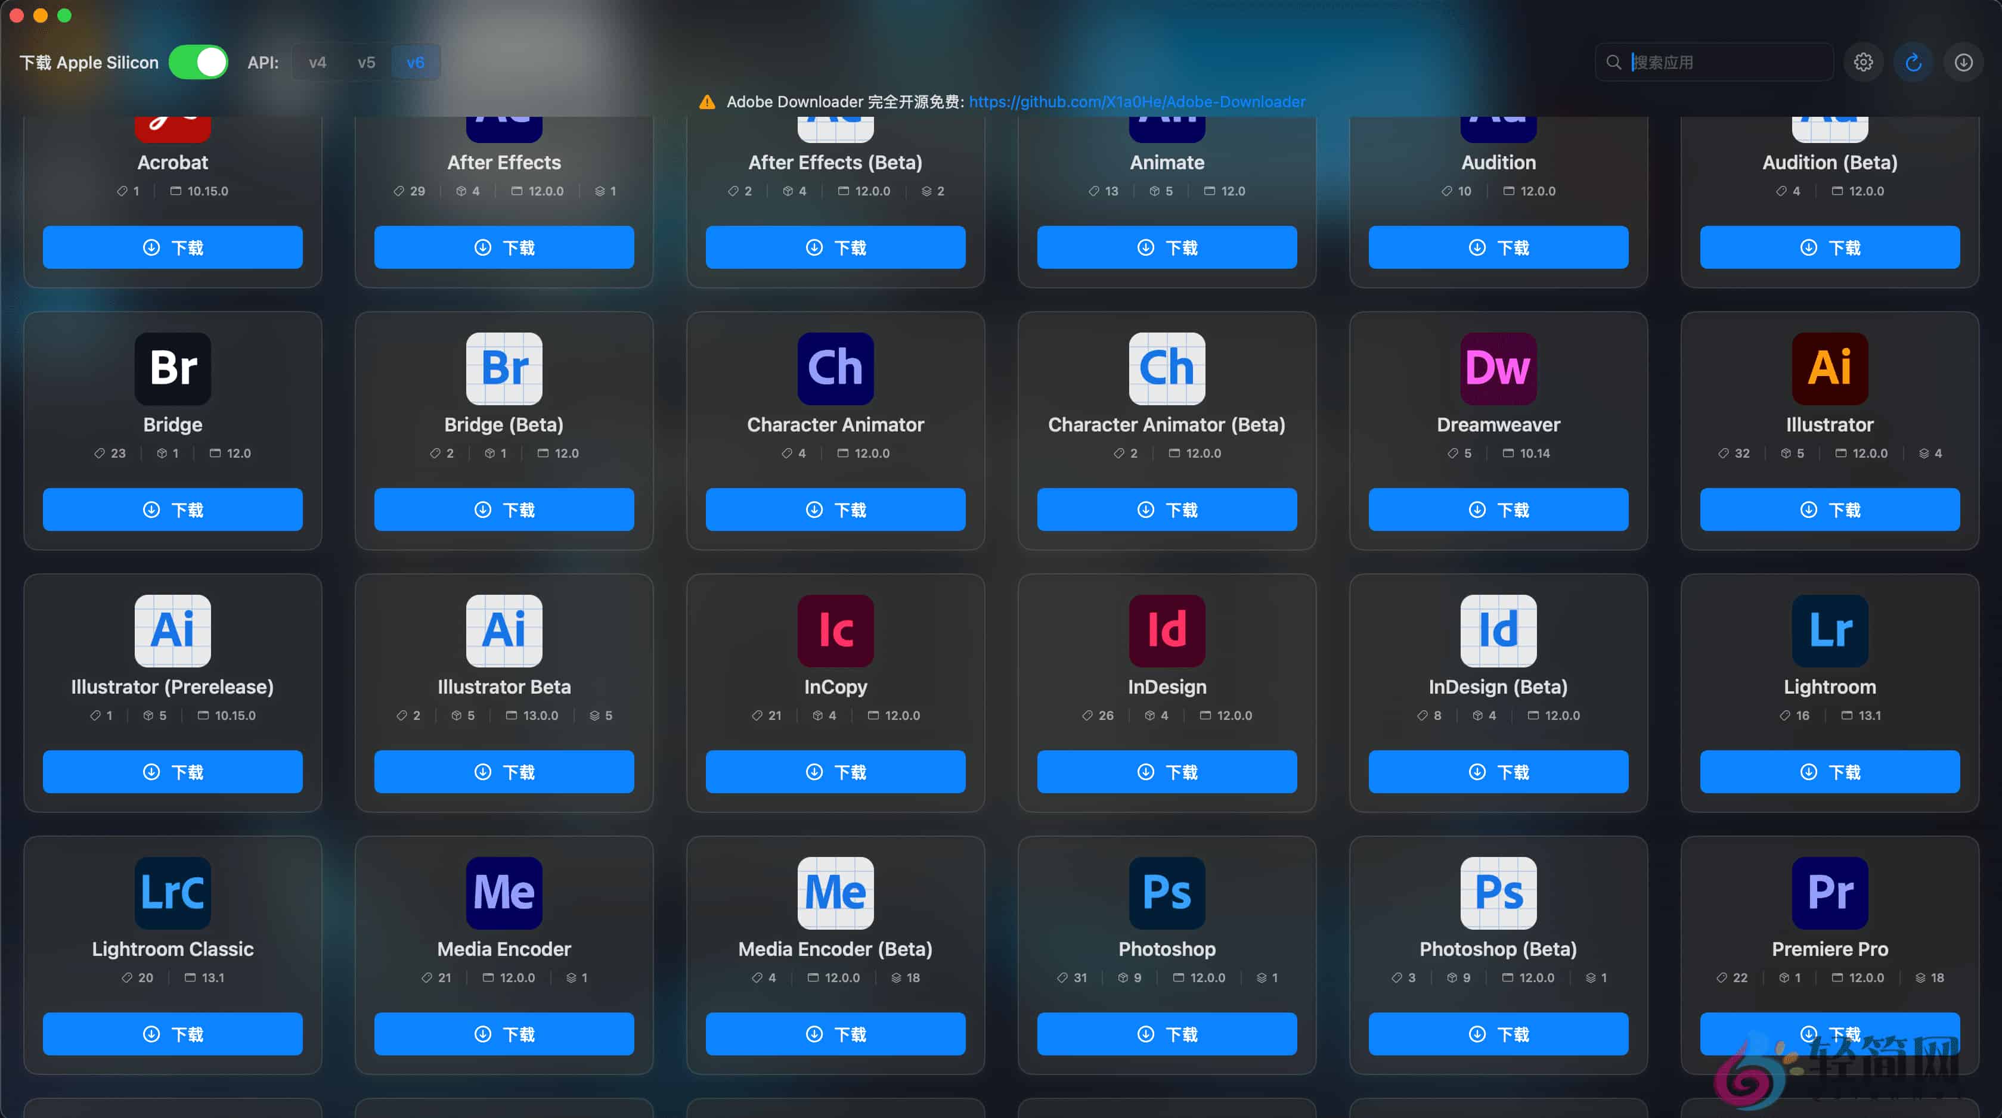Viewport: 2002px width, 1118px height.
Task: Select the InCopy Ic icon
Action: coord(835,631)
